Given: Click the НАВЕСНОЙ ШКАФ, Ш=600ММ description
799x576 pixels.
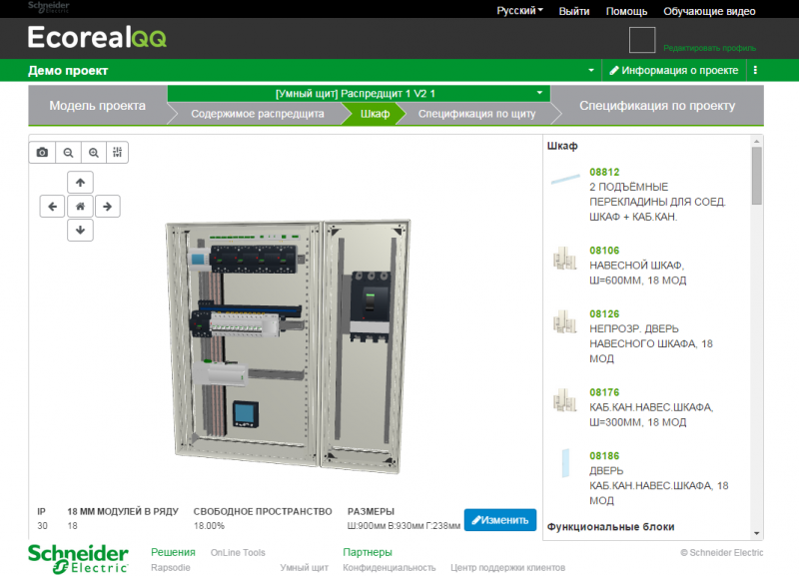Looking at the screenshot, I should 638,273.
